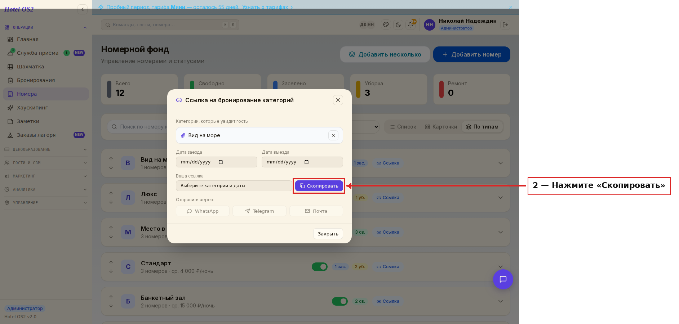Image resolution: width=679 pixels, height=324 pixels.
Task: Close the booking link dialog with X
Action: pos(338,100)
